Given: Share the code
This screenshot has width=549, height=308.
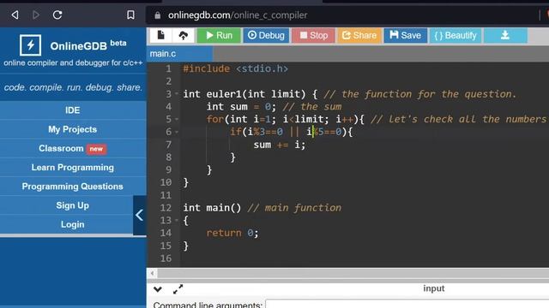Looking at the screenshot, I should pyautogui.click(x=359, y=35).
